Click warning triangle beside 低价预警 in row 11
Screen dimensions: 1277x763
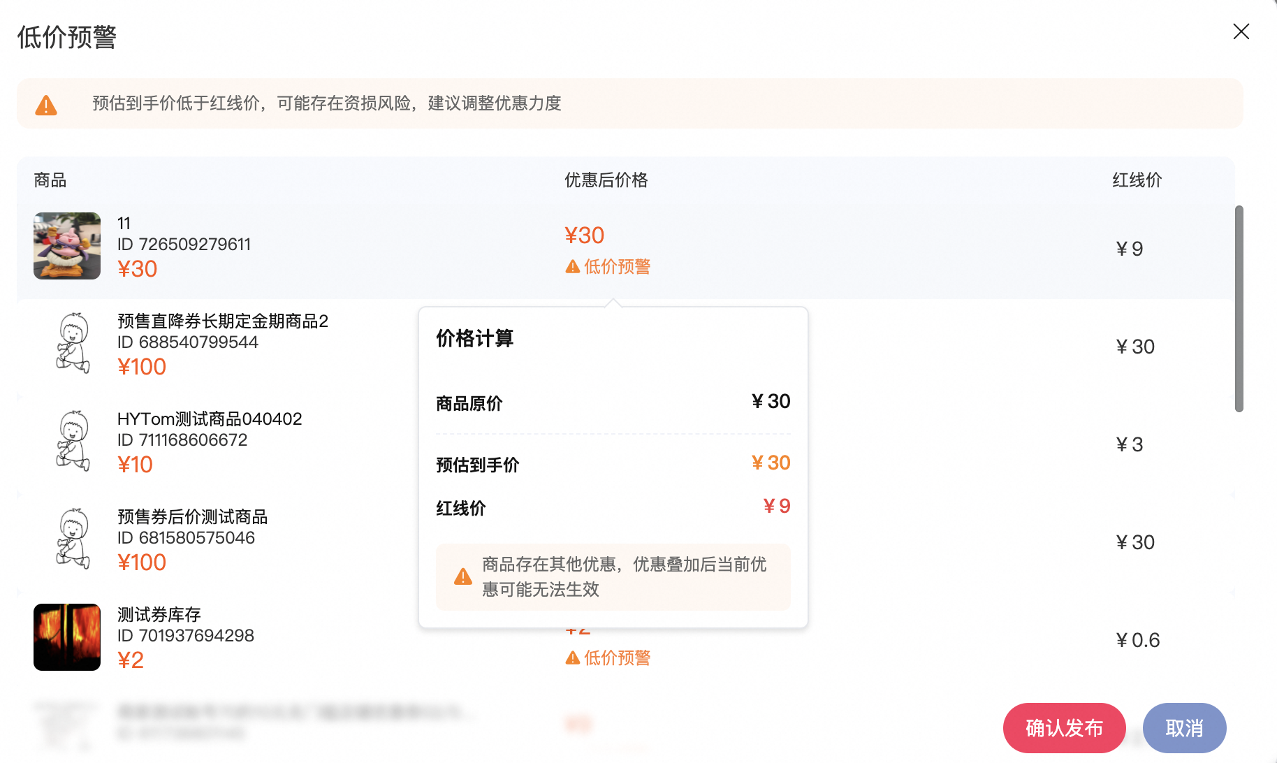pos(573,266)
